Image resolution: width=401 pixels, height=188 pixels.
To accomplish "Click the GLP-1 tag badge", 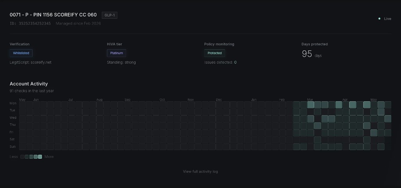I will pyautogui.click(x=110, y=15).
